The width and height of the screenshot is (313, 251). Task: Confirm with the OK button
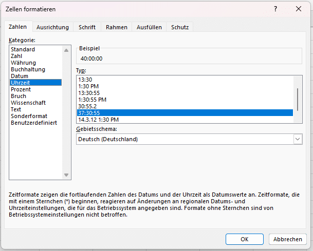pyautogui.click(x=245, y=239)
